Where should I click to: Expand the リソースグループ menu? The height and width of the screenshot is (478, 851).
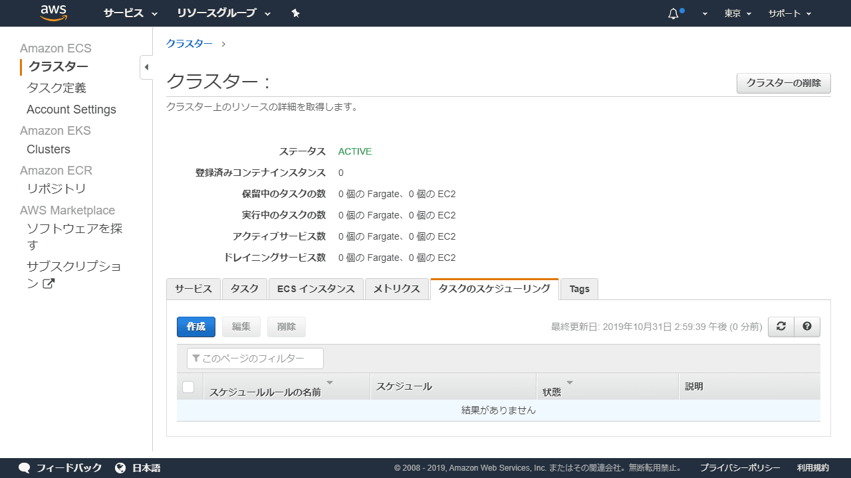[x=224, y=13]
